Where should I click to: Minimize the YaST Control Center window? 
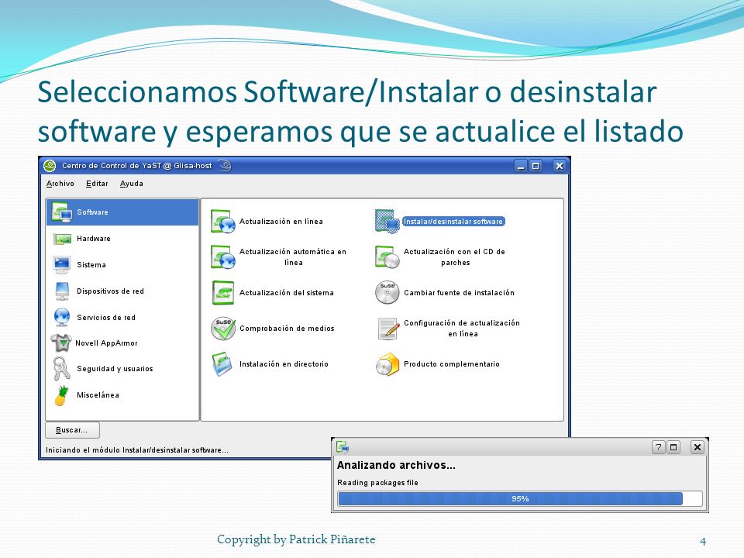point(521,166)
